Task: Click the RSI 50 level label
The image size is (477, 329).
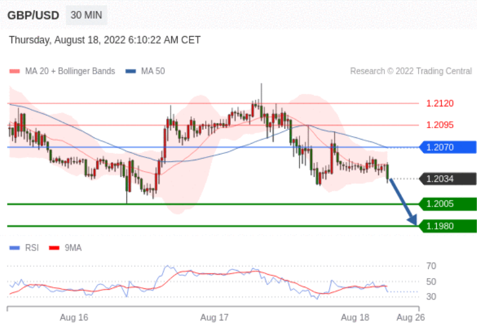Action: click(431, 282)
